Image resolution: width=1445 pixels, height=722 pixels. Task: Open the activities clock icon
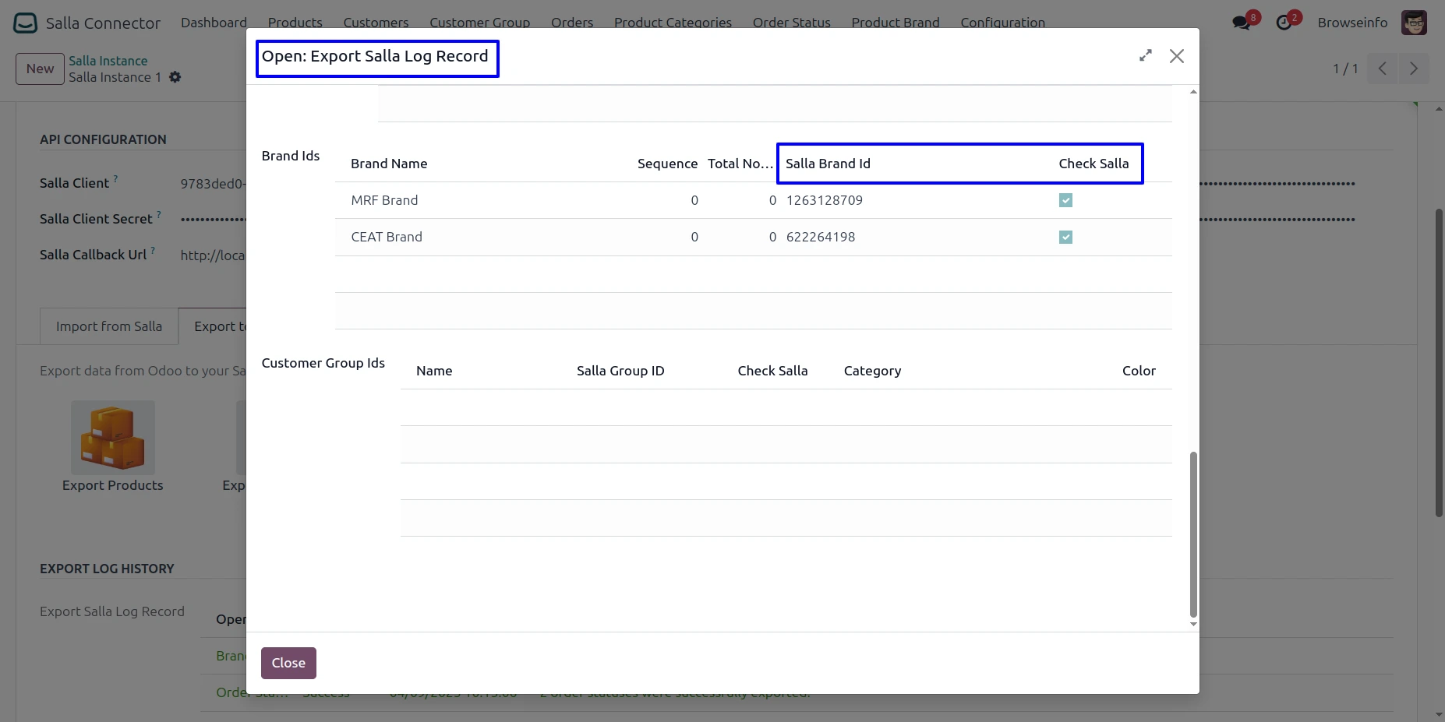pyautogui.click(x=1284, y=23)
